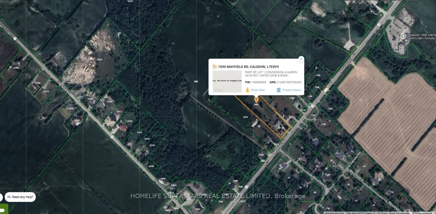Click the Bhagwan Jain Temple place marker

[402, 36]
